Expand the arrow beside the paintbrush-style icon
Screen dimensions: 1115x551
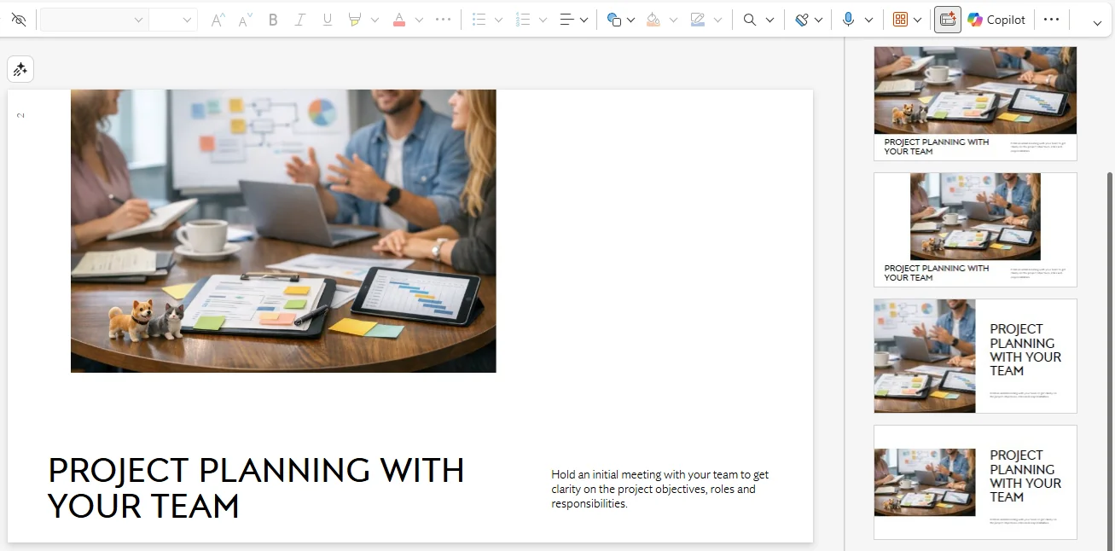point(819,20)
